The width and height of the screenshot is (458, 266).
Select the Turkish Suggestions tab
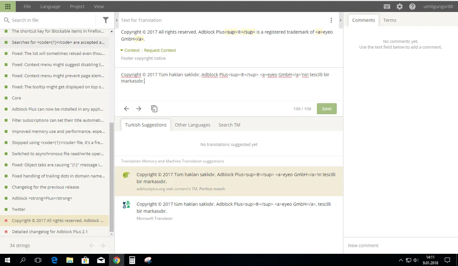tap(146, 125)
